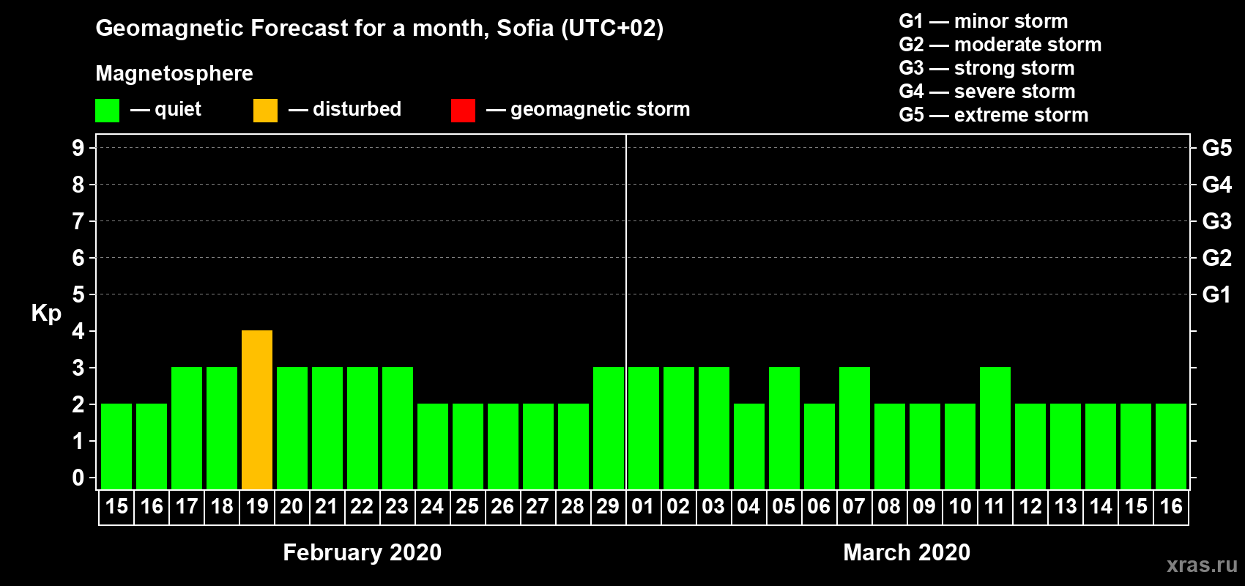Click date label 01 on the axis
Screen dimensions: 1245x586
[x=643, y=507]
